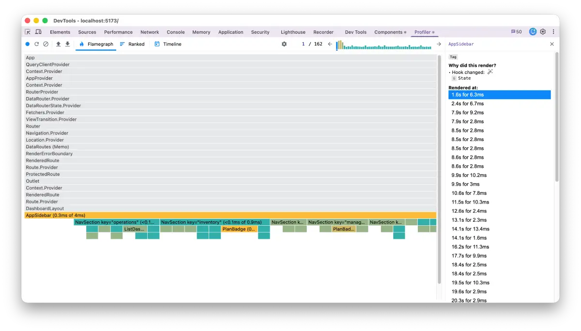The image size is (581, 331).
Task: Click the 50 messages issues counter
Action: coord(517,32)
